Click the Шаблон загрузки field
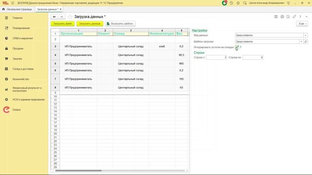The height and width of the screenshot is (175, 312). pos(267,41)
